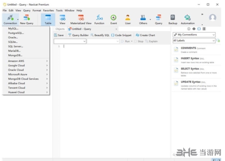Open the Event clock icon
The height and width of the screenshot is (161, 225).
(x=114, y=19)
